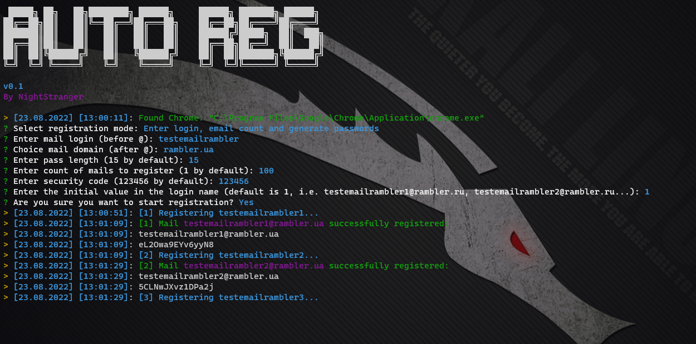Click the password 5CLNwJXvz1DPa2j
This screenshot has width=696, height=344.
(x=176, y=287)
